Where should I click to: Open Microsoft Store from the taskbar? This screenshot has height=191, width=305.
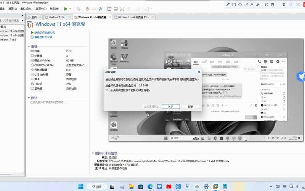coord(141,186)
